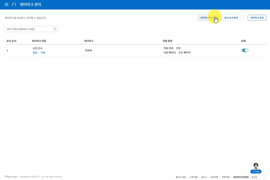The width and height of the screenshot is (270, 180).
Task: Click the 표시 순서 column header
Action: [11, 41]
